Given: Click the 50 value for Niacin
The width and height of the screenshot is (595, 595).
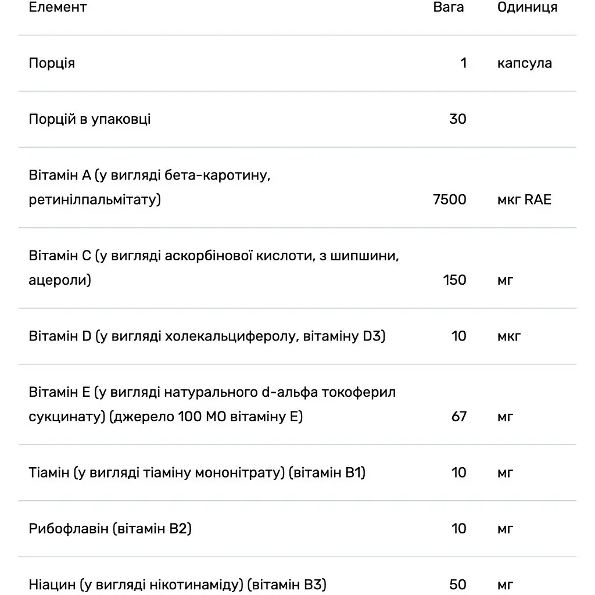Looking at the screenshot, I should pyautogui.click(x=458, y=585).
